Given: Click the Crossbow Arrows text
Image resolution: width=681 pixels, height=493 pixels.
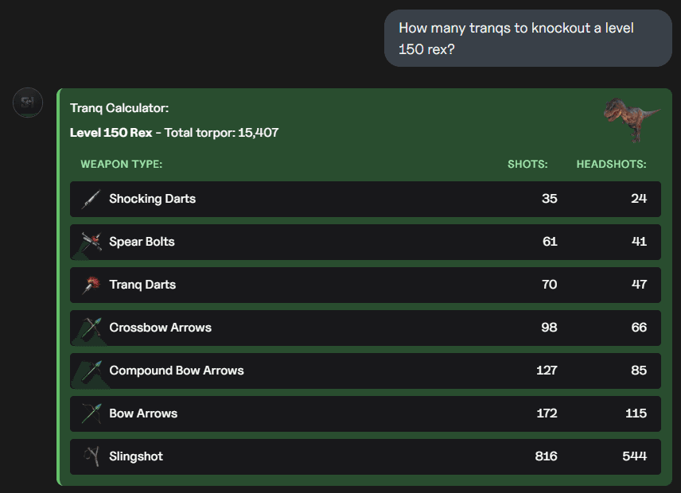Looking at the screenshot, I should (x=160, y=328).
